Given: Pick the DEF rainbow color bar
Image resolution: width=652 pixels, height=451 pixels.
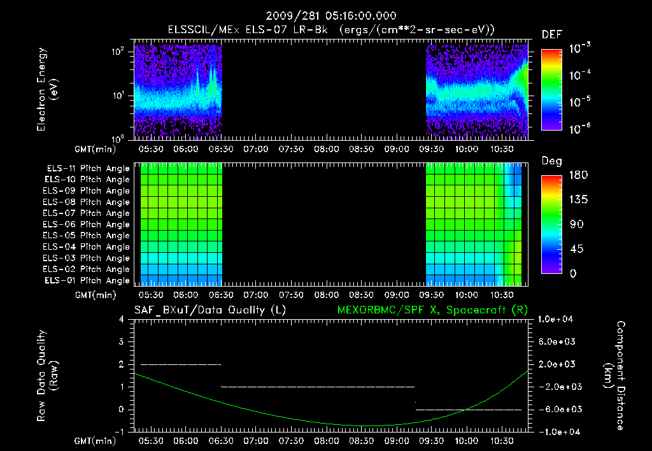Looking at the screenshot, I should click(x=551, y=89).
